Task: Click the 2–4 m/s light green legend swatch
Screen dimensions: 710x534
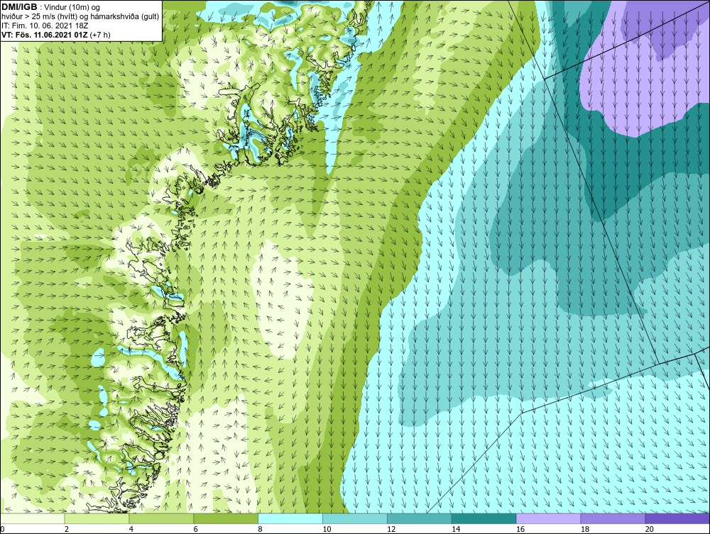Action: pyautogui.click(x=97, y=518)
